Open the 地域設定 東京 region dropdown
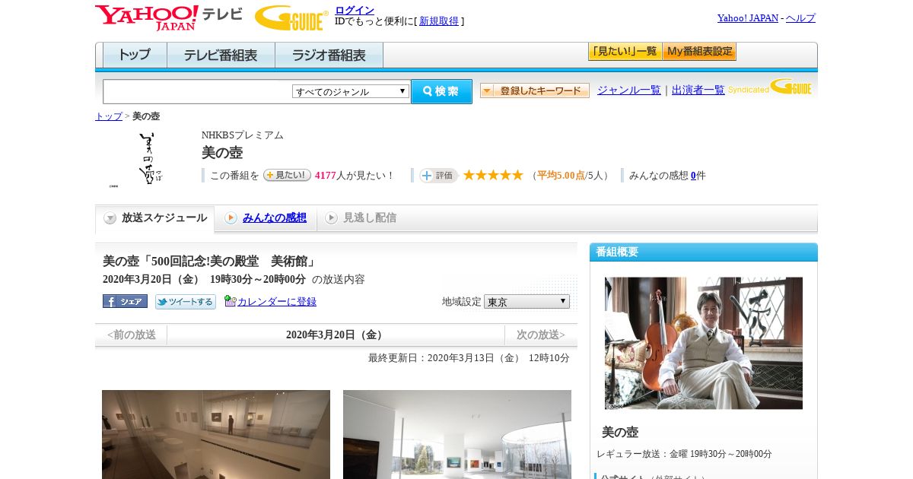This screenshot has width=913, height=479. [x=526, y=302]
